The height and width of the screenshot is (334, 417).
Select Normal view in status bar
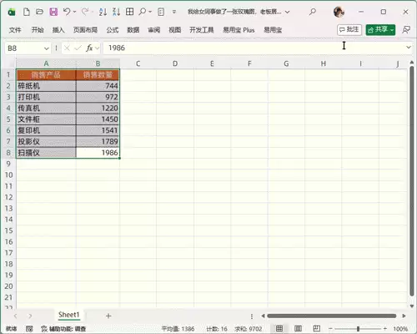pos(279,328)
